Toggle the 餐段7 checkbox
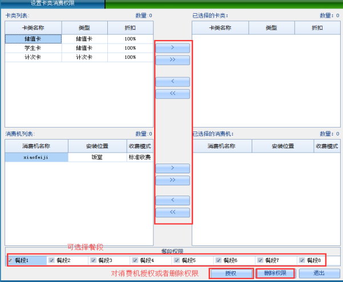The width and height of the screenshot is (343, 282). coord(260,260)
